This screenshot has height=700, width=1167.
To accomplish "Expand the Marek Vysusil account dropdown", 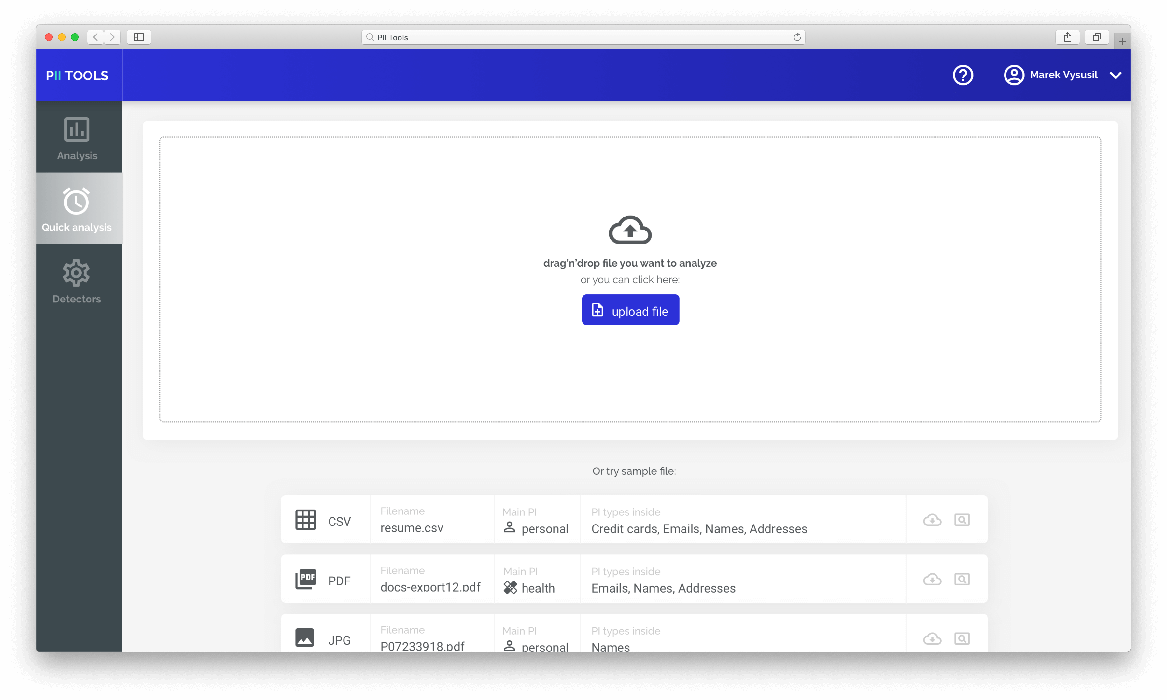I will (1116, 75).
